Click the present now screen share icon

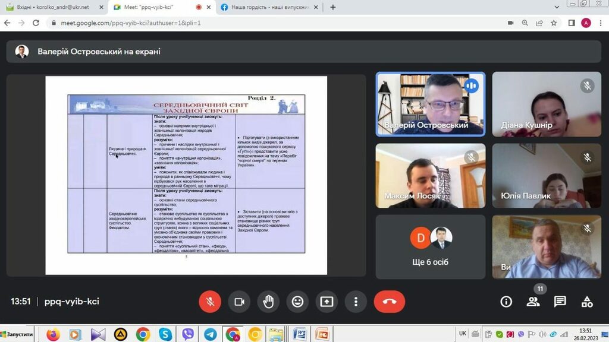[327, 302]
